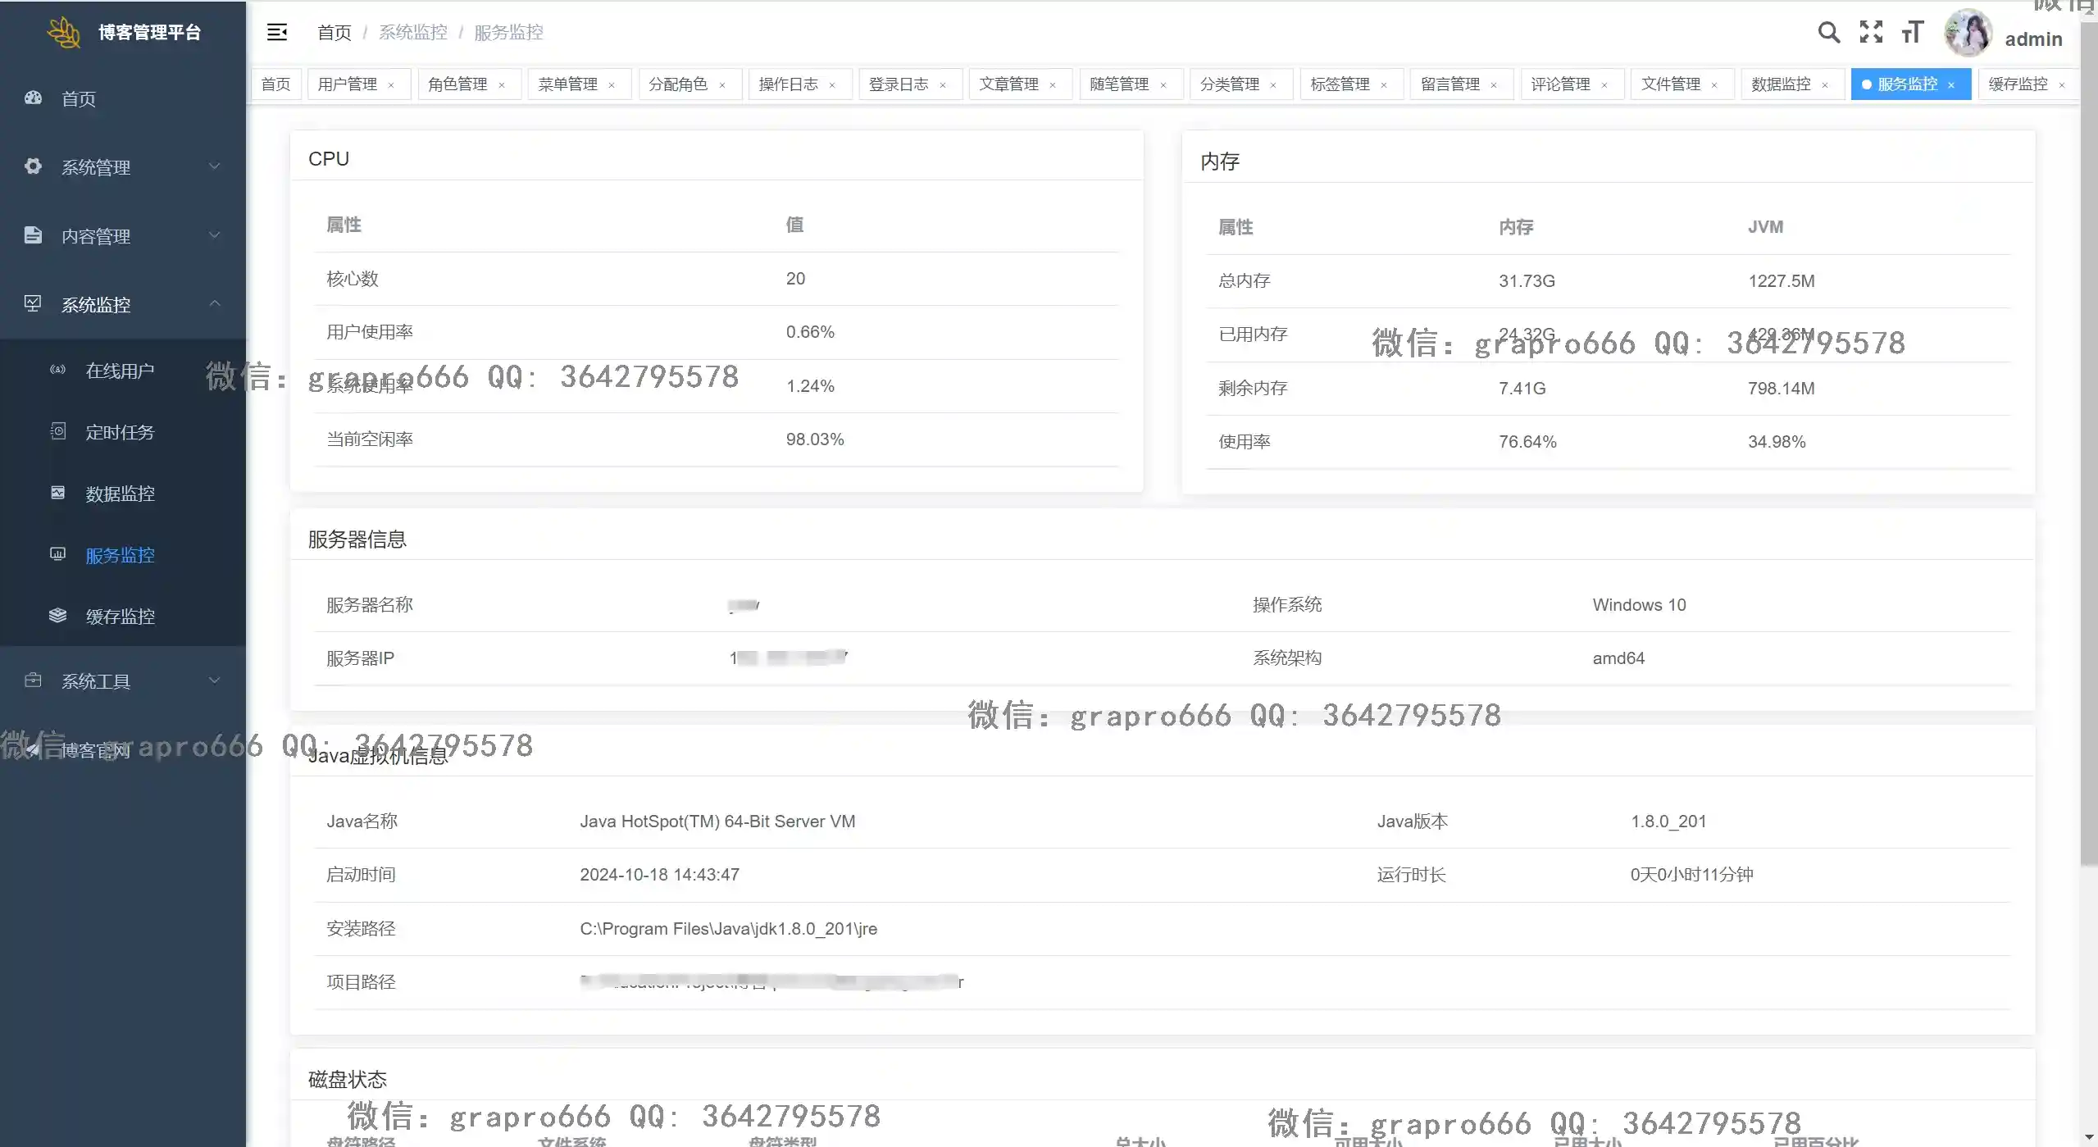Click the admin avatar picture

coord(1968,34)
